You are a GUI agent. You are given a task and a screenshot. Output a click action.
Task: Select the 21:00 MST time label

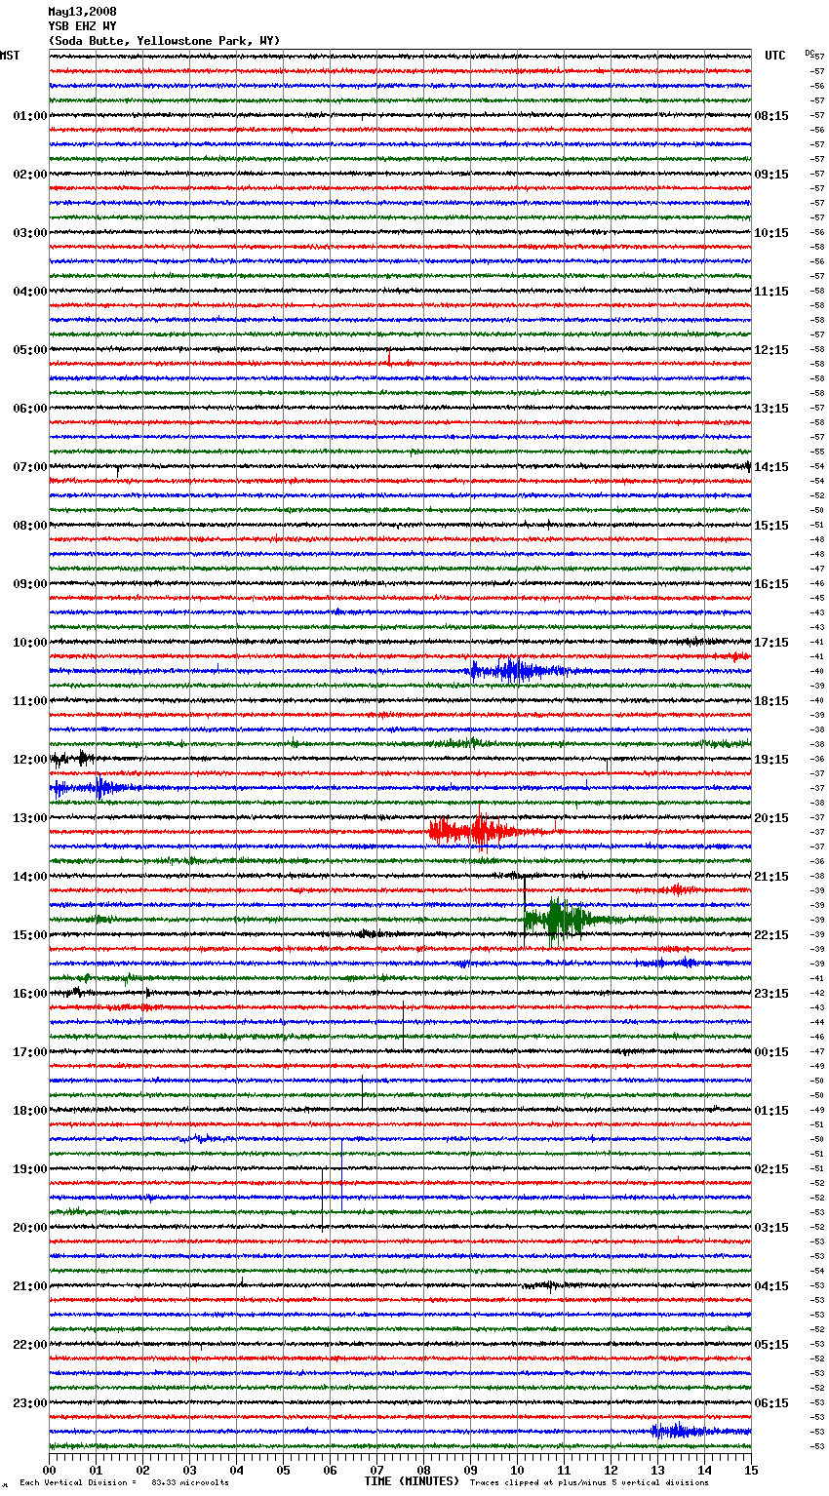[29, 1286]
